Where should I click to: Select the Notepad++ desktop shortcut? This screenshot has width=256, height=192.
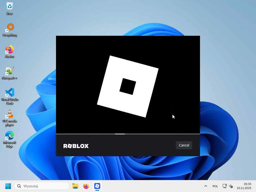[x=10, y=73]
